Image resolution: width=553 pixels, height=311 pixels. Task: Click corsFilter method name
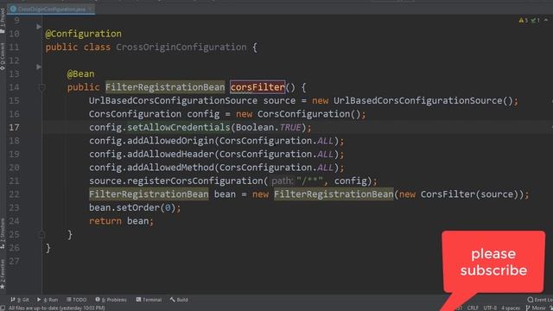(x=257, y=87)
